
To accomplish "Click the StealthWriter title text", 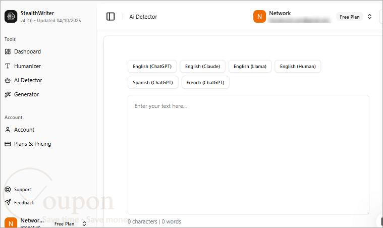I will [37, 13].
